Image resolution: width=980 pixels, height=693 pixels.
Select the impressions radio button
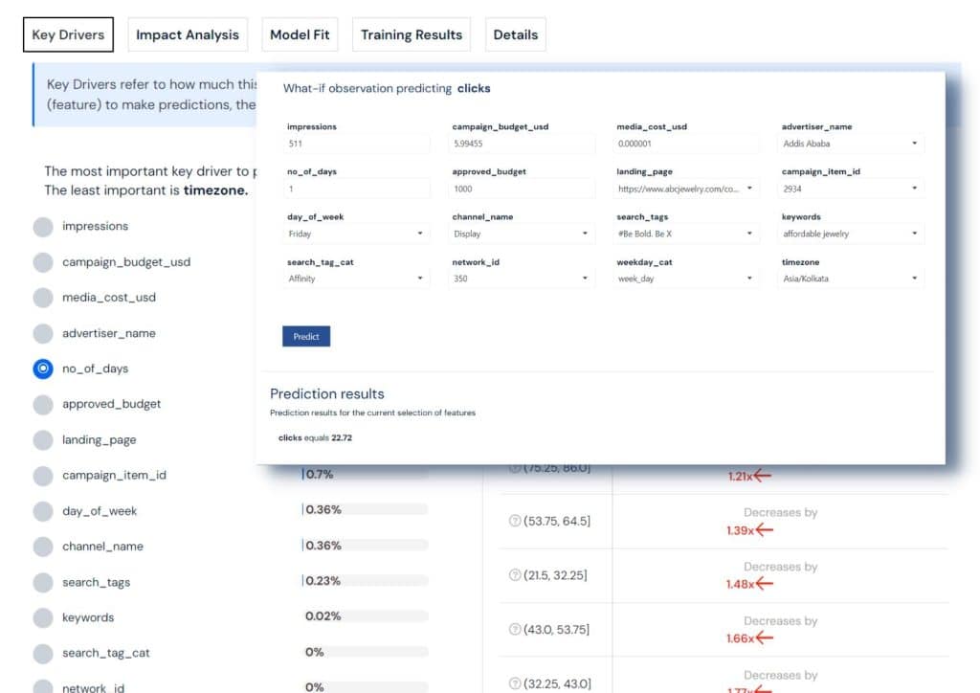pyautogui.click(x=43, y=227)
